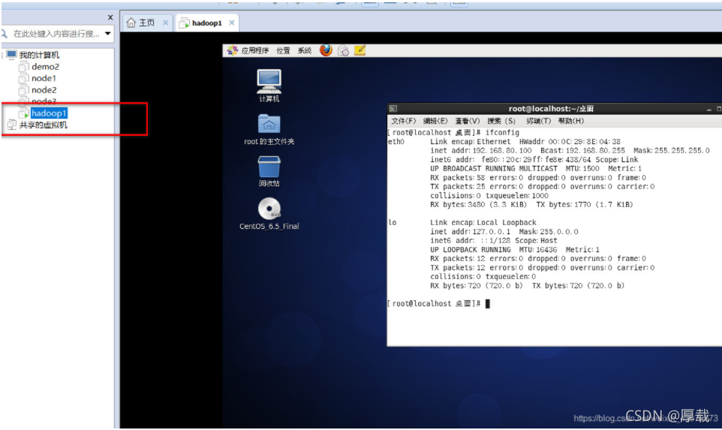Click the terminal window menu icon in title bar
The image size is (722, 430).
pyautogui.click(x=393, y=109)
